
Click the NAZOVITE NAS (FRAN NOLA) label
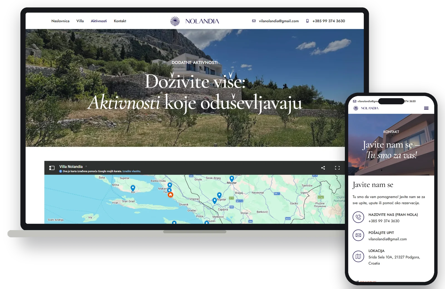[x=393, y=215]
